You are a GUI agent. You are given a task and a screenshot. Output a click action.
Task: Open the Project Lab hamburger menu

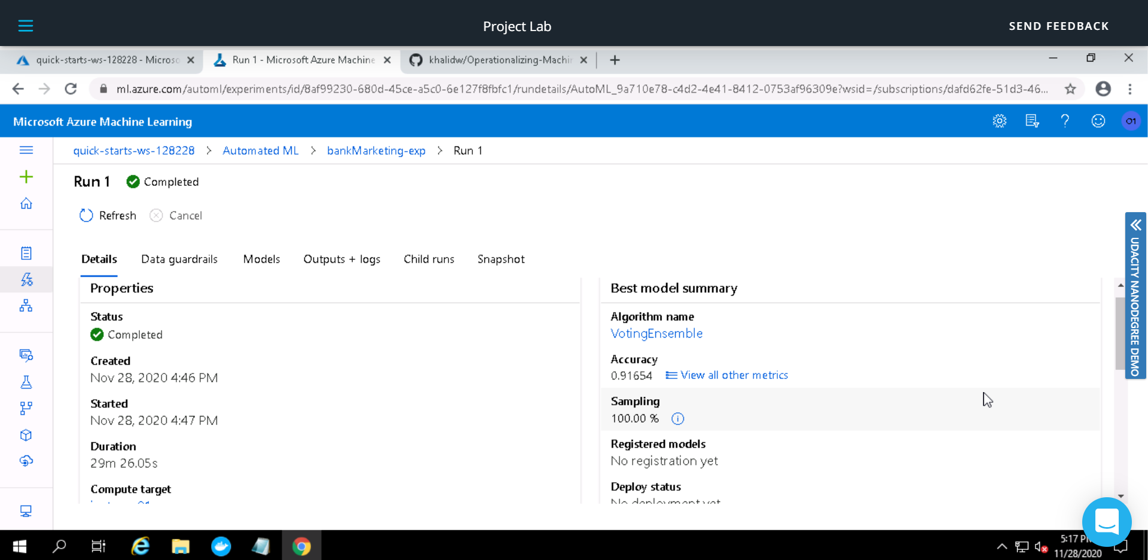pyautogui.click(x=26, y=26)
